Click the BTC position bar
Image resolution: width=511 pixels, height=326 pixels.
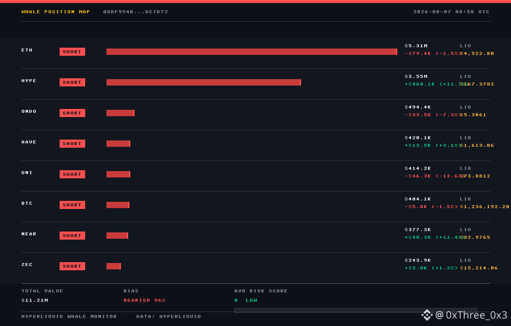(x=118, y=205)
